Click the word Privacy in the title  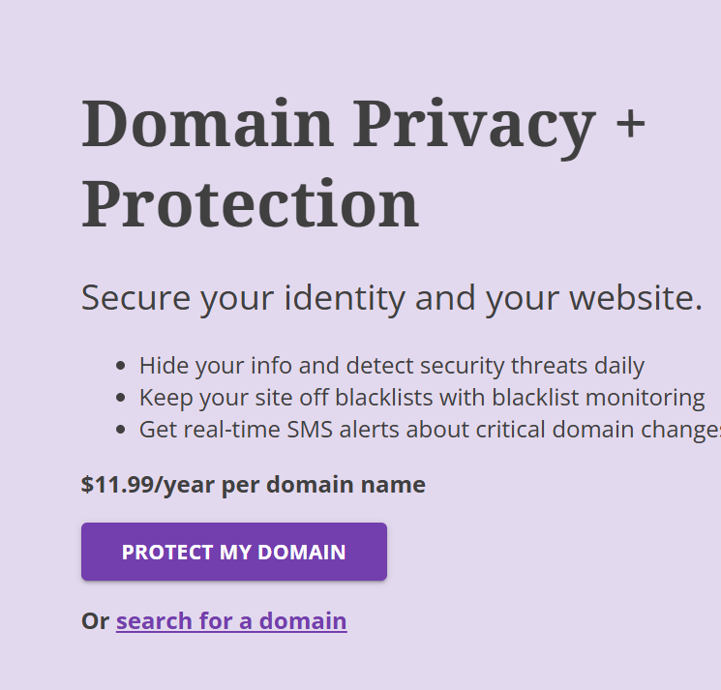pyautogui.click(x=474, y=128)
